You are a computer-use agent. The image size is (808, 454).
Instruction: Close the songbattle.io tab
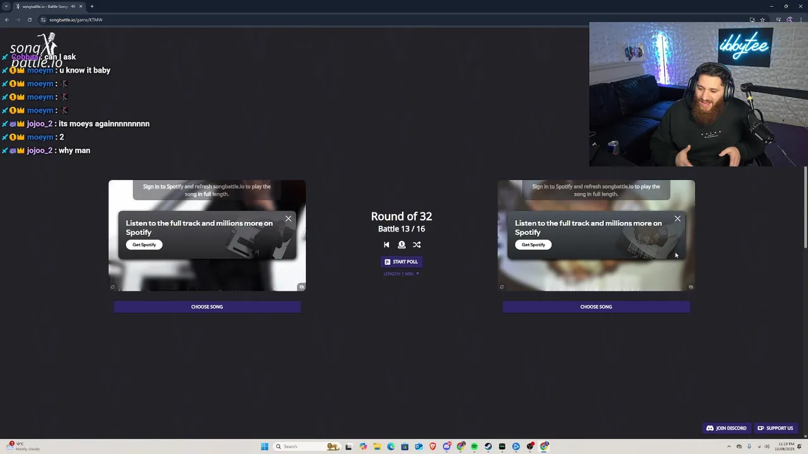pyautogui.click(x=81, y=6)
